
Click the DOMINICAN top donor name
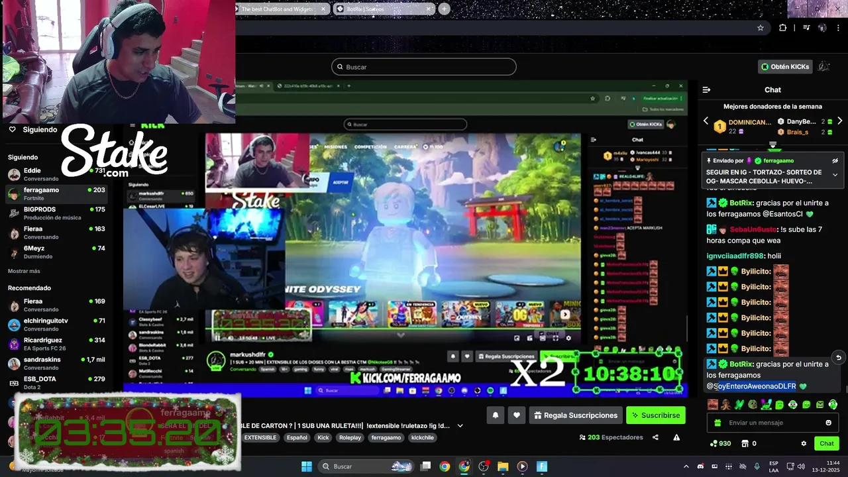coord(749,123)
